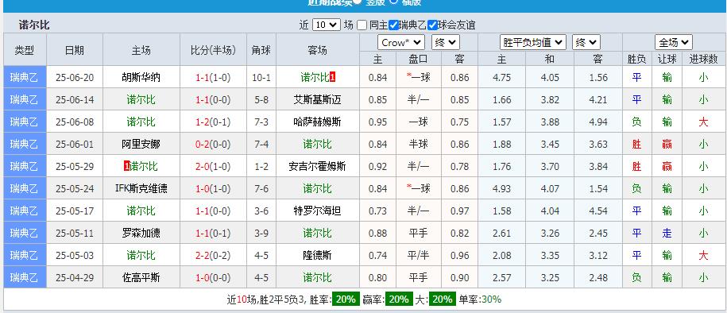Click home odds 4.93 cell
Screen dimensions: 727x313
501,188
